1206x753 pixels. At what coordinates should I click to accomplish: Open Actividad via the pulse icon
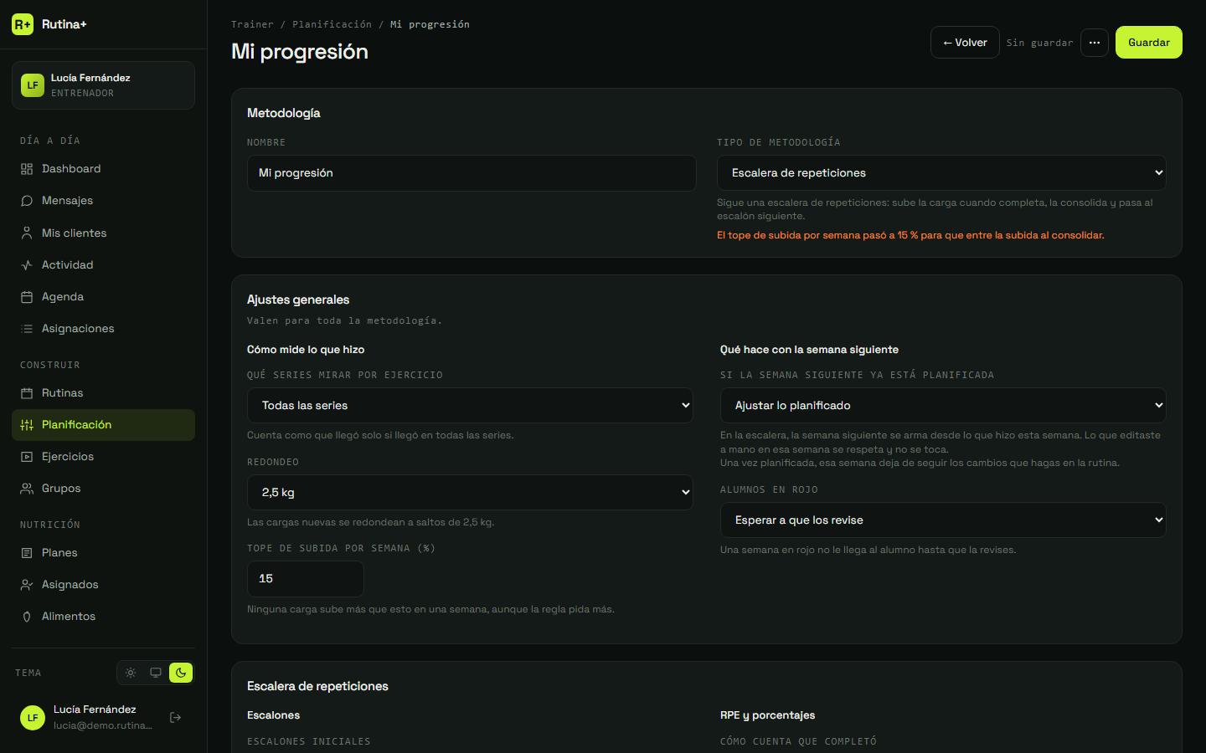tap(27, 265)
